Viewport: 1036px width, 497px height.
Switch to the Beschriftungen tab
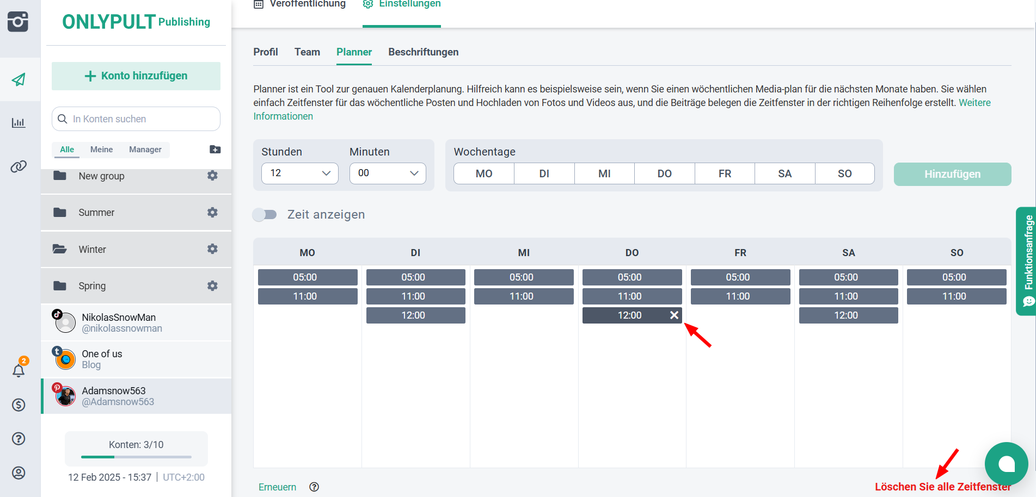point(423,52)
